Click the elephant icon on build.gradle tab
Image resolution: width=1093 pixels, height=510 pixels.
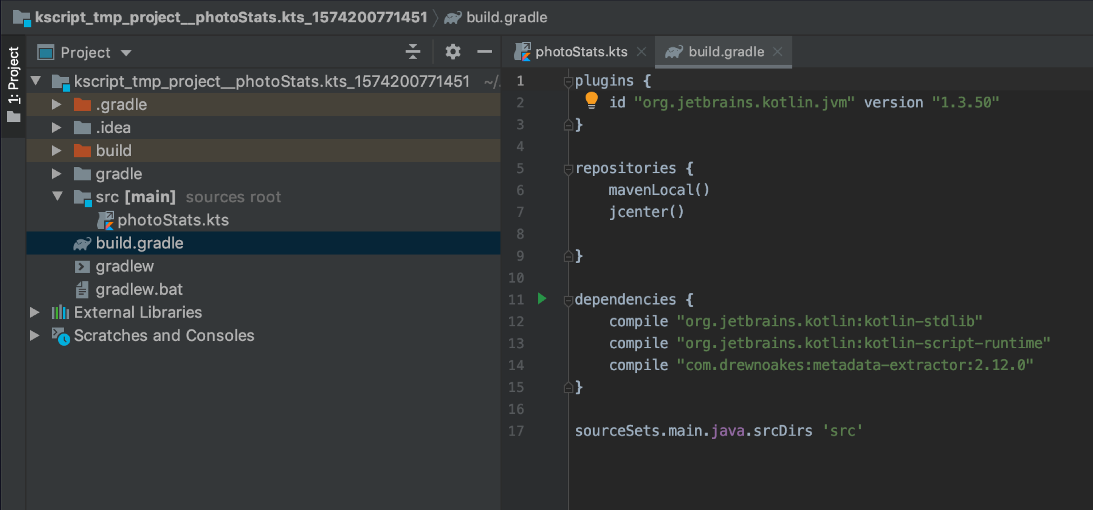pos(674,52)
